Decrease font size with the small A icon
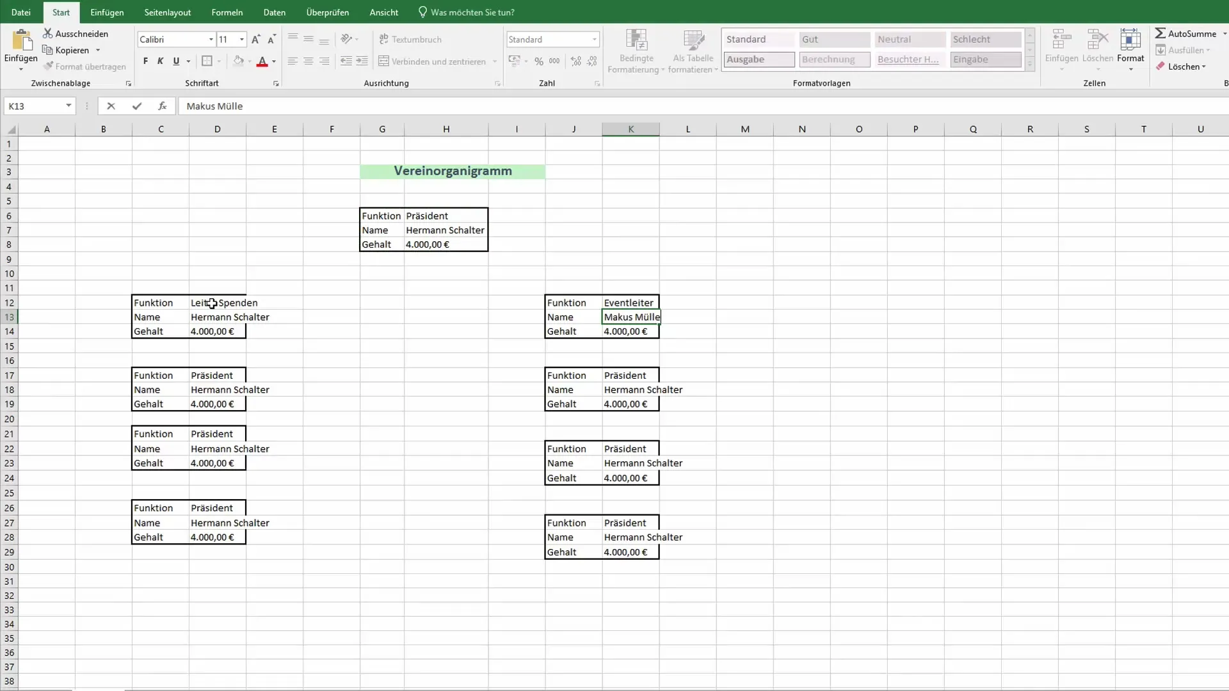Image resolution: width=1229 pixels, height=691 pixels. point(271,40)
